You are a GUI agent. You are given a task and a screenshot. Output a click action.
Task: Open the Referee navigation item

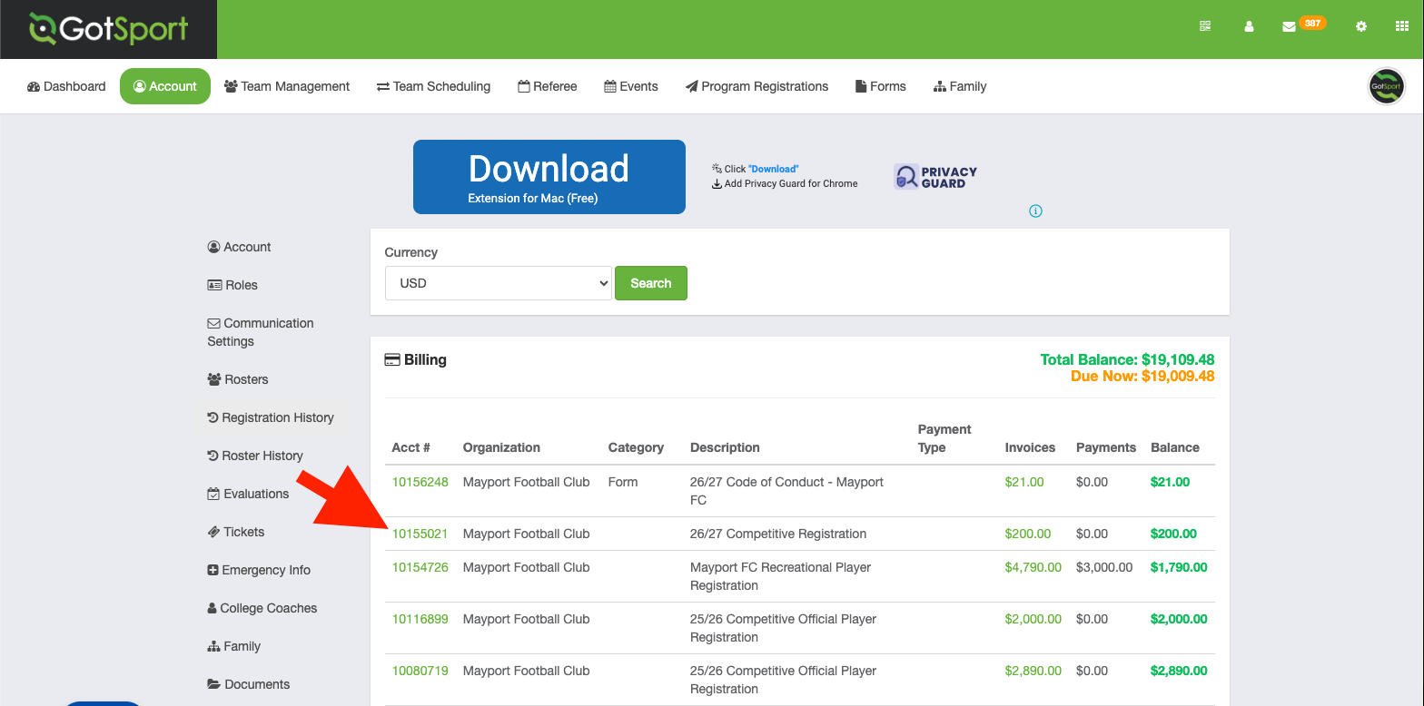coord(548,86)
